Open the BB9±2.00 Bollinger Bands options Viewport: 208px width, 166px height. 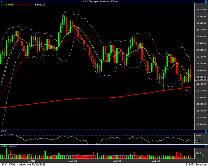click(x=41, y=5)
